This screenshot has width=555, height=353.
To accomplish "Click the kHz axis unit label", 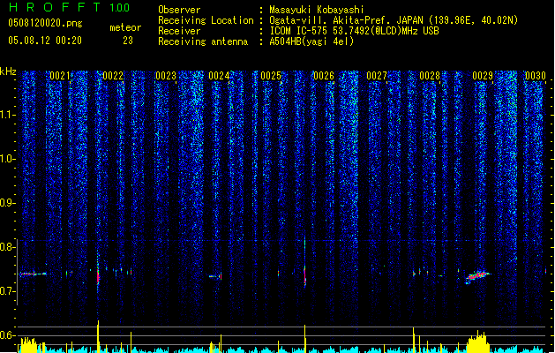I will [8, 71].
